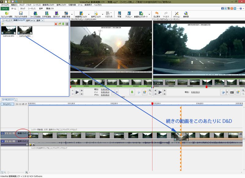Close the シーケンス 1 tab
The image size is (245, 178).
pos(13,100)
